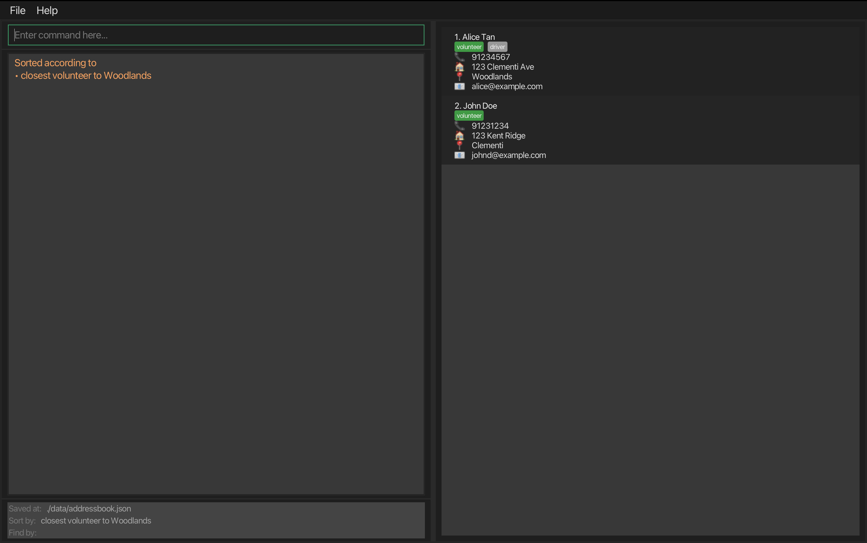
Task: Select the John Doe contact card name
Action: [x=476, y=106]
